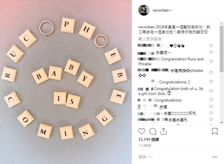Share the post via the share icon
This screenshot has width=224, height=164.
tap(164, 131)
